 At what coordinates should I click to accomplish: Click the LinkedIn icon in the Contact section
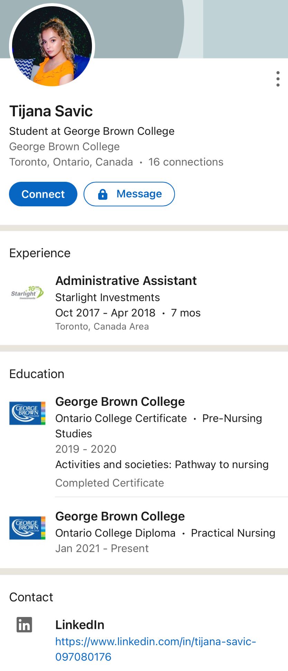tap(24, 625)
